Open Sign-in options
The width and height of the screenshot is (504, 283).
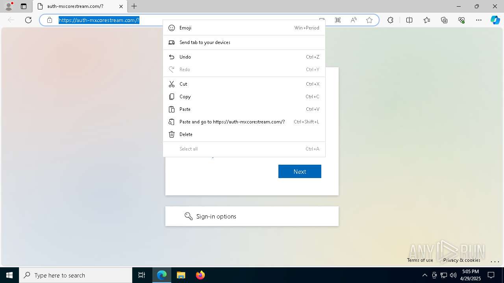(252, 216)
